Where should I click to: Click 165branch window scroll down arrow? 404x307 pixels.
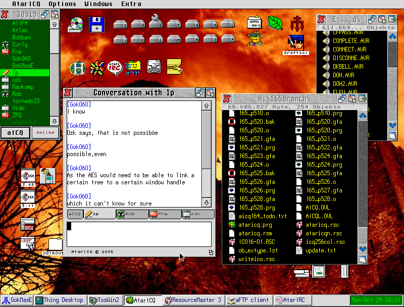[x=363, y=249]
